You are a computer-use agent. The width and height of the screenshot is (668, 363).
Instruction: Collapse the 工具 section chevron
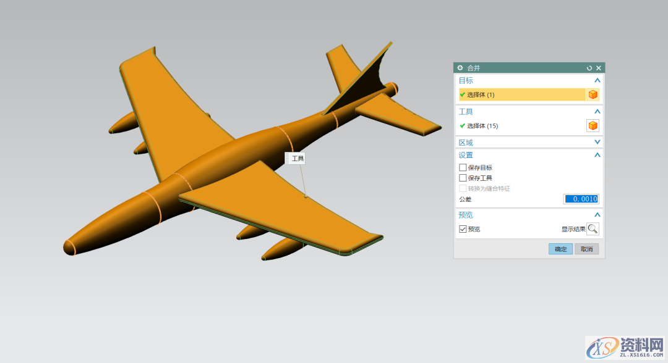click(x=597, y=112)
